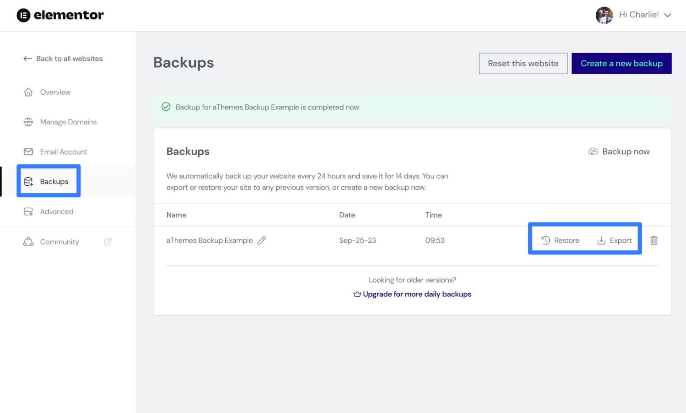Click the 'Time' column header
This screenshot has height=413, width=686.
click(x=433, y=215)
